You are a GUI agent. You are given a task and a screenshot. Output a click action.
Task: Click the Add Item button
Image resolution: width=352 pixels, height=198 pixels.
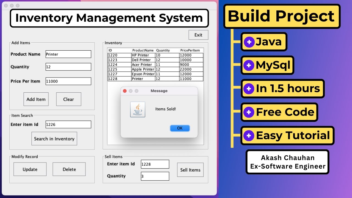36,99
